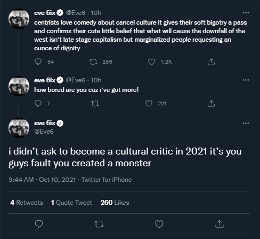View the 4 Retweets list

27,203
